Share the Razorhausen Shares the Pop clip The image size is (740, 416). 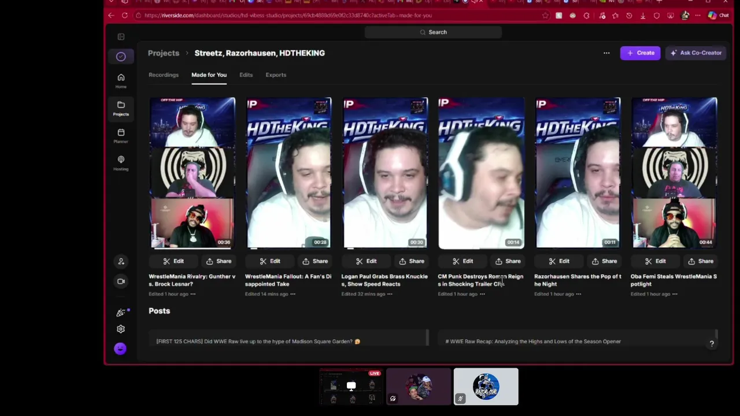[x=604, y=261]
